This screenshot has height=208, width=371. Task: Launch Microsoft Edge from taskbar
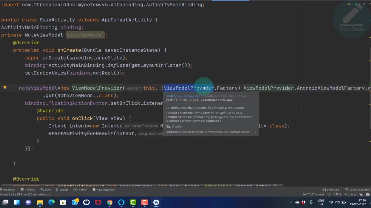(x=52, y=203)
